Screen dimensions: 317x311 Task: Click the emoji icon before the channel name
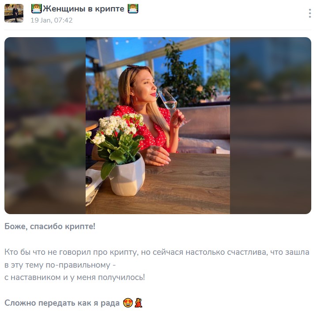pos(37,9)
